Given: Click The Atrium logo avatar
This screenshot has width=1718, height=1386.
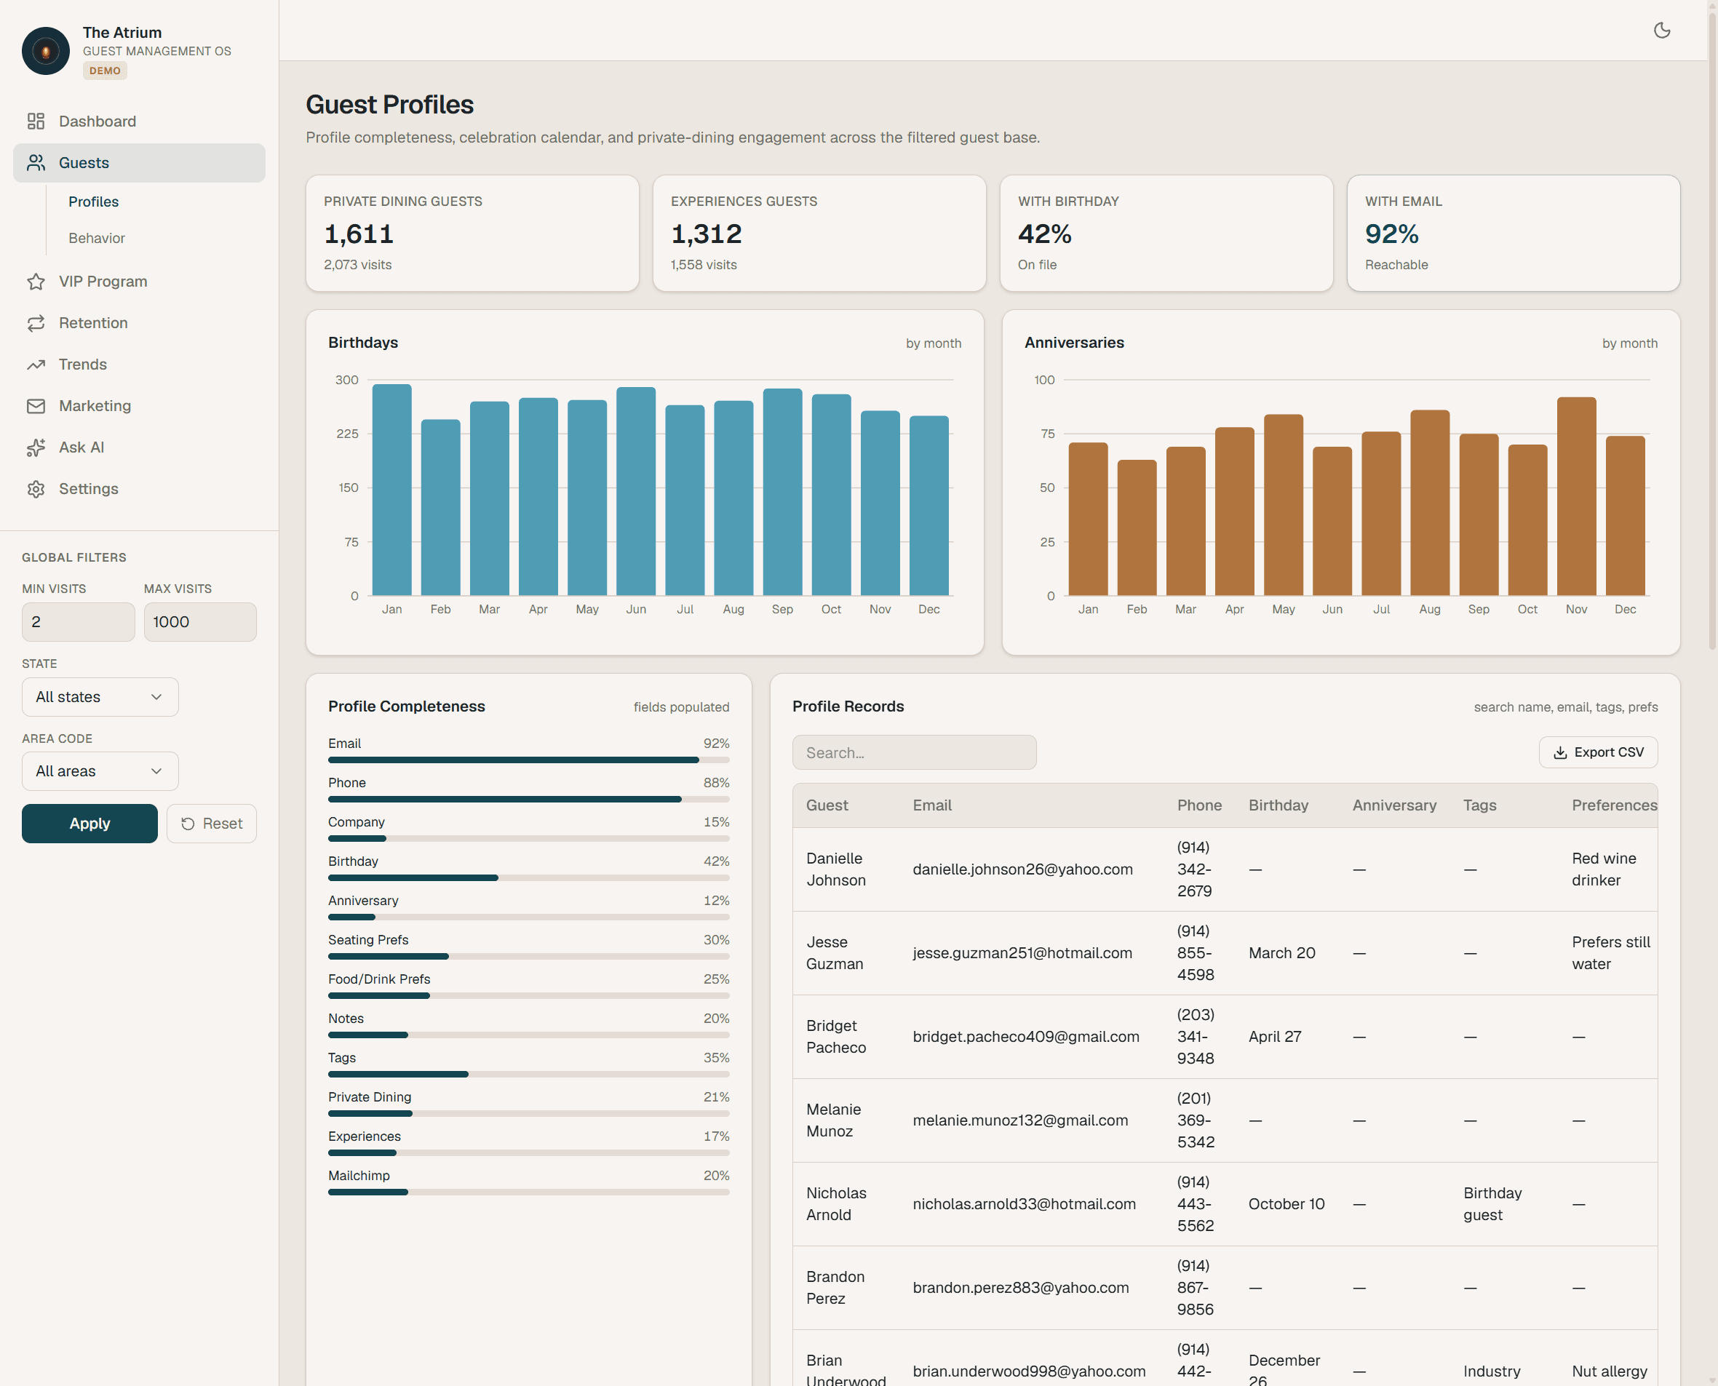Looking at the screenshot, I should (46, 51).
